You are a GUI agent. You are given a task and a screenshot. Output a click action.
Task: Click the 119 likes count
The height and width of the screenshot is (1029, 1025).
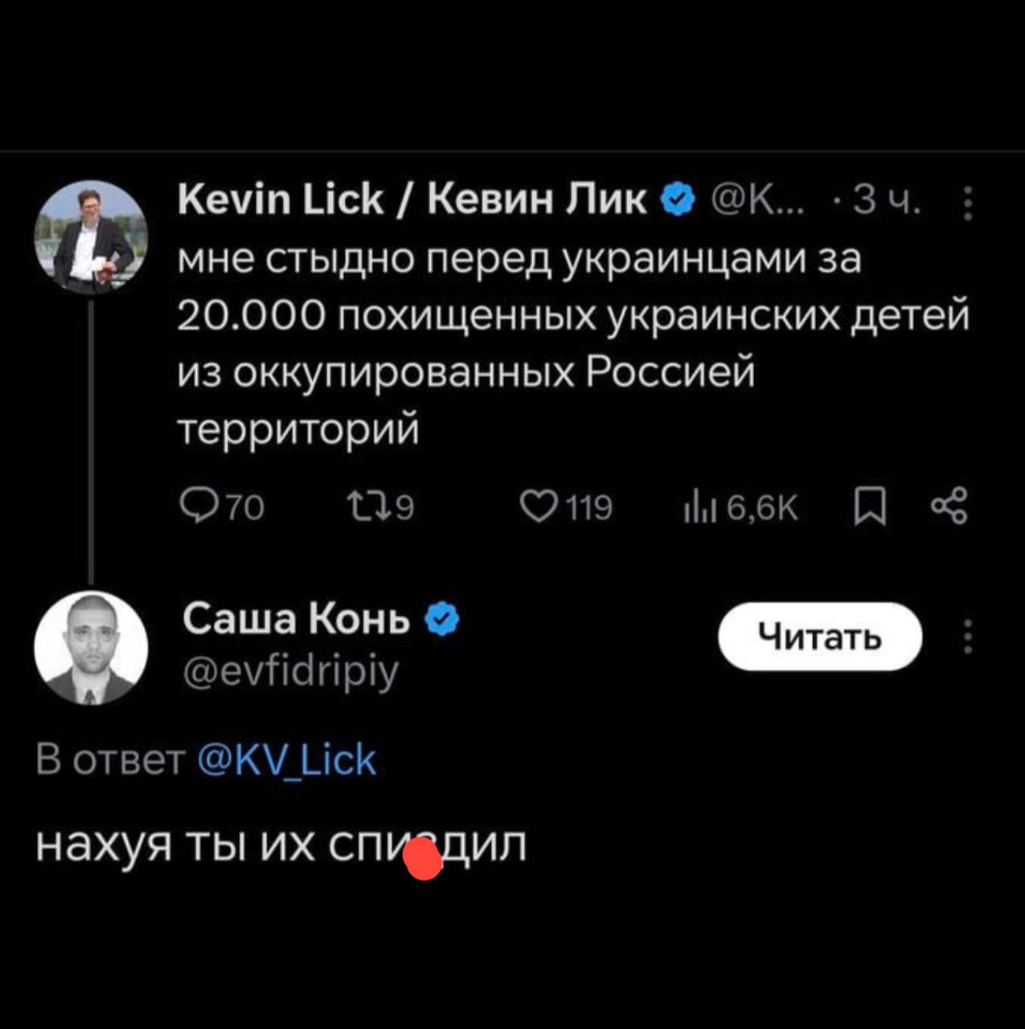pos(589,508)
